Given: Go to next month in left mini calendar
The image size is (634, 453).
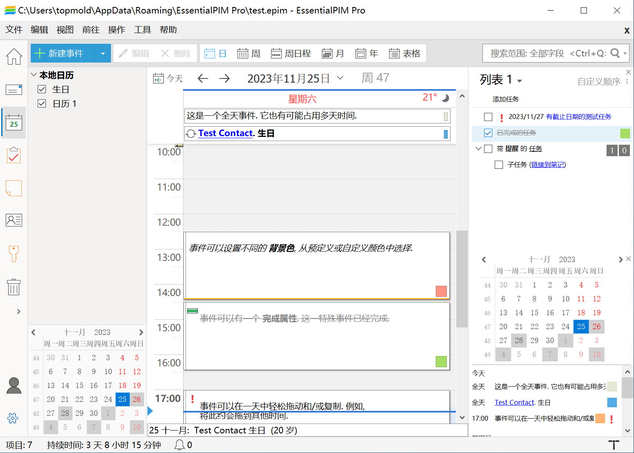Looking at the screenshot, I should coord(141,332).
